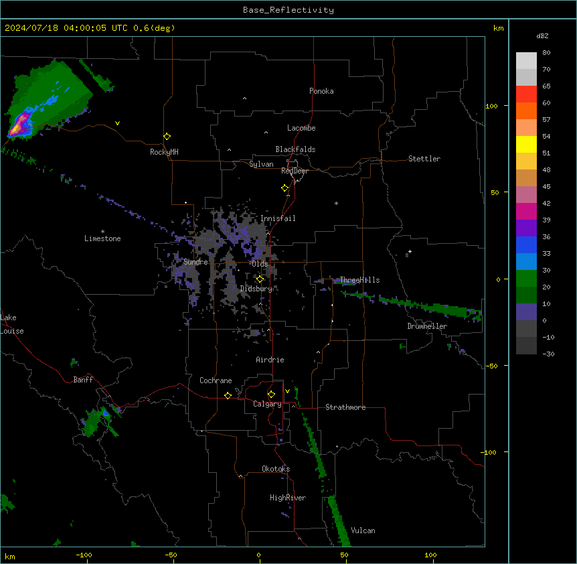Pick the light gray 70 dBZ legend color

[x=526, y=61]
